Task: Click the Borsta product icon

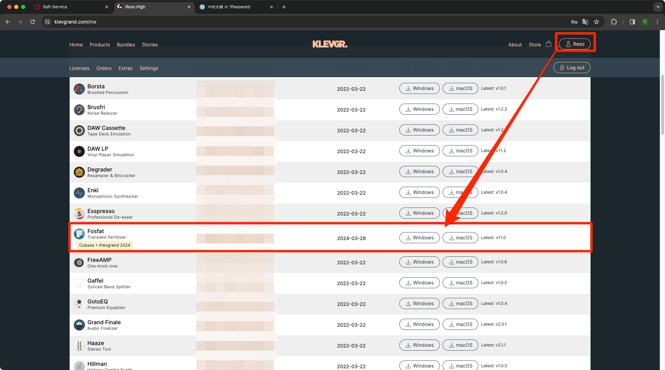Action: pos(79,89)
